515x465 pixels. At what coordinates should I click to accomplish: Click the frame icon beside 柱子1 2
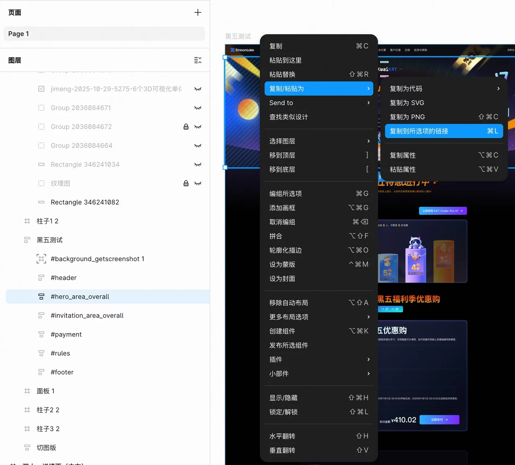click(x=27, y=221)
